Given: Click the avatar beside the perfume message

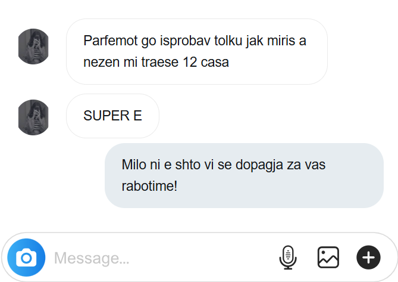Looking at the screenshot, I should pyautogui.click(x=34, y=47).
